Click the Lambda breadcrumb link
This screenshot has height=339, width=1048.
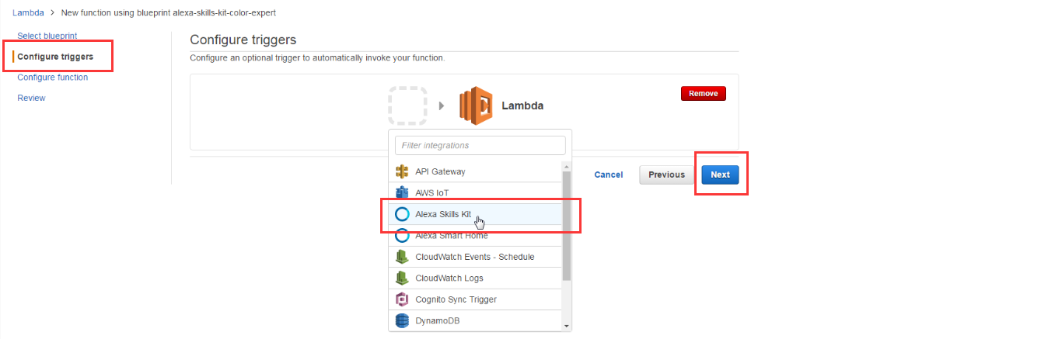(x=28, y=13)
